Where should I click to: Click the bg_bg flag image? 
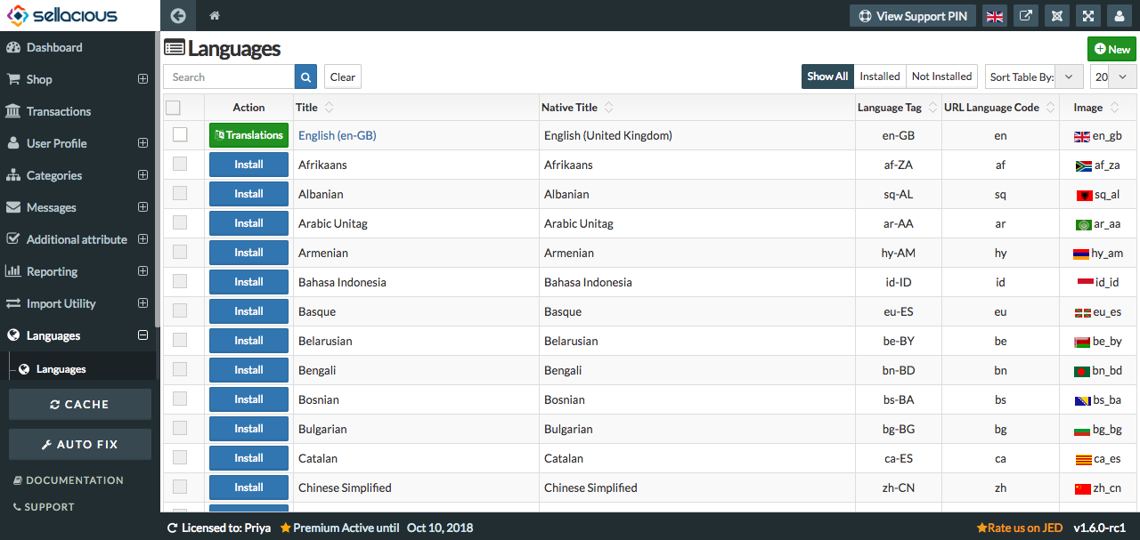click(x=1082, y=430)
